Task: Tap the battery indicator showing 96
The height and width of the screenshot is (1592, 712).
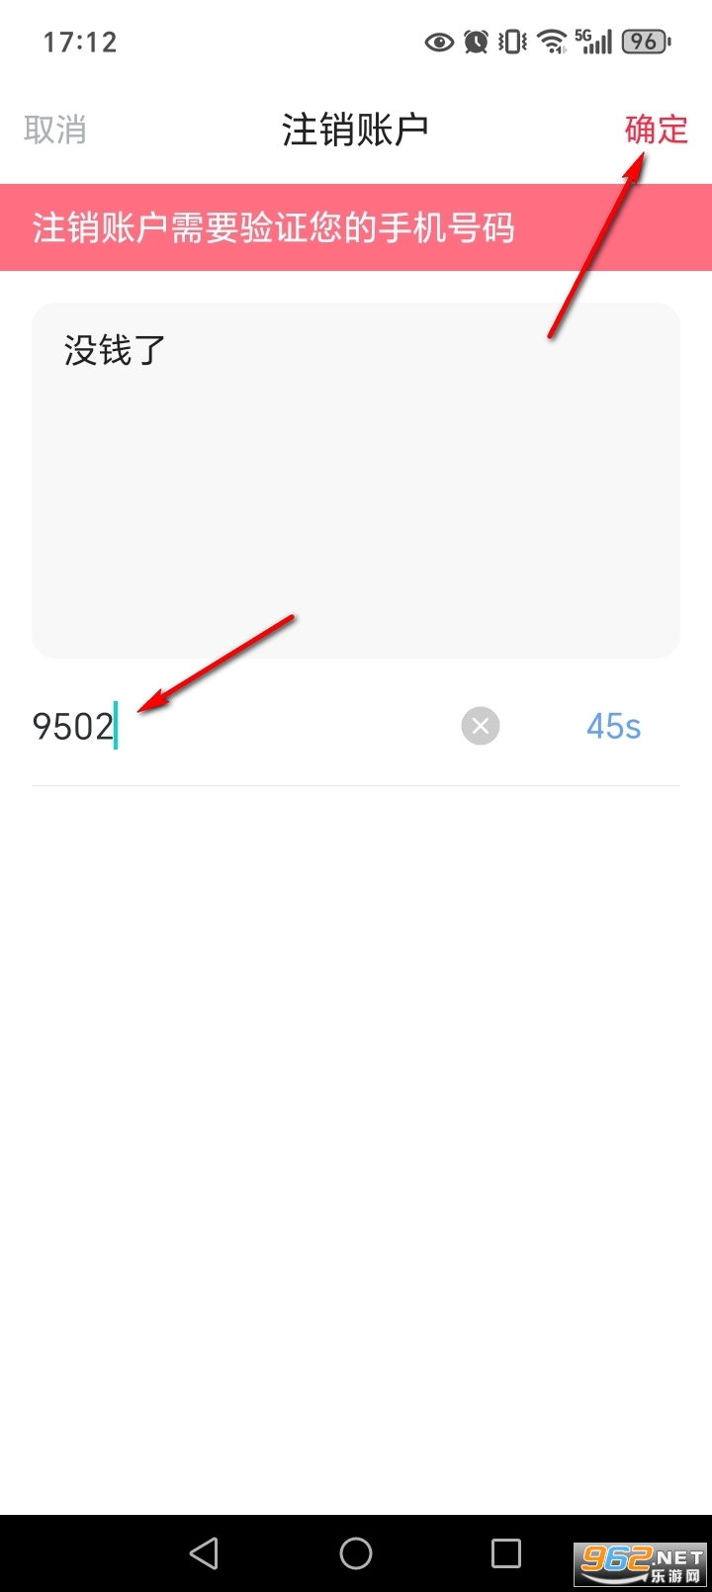Action: click(646, 42)
